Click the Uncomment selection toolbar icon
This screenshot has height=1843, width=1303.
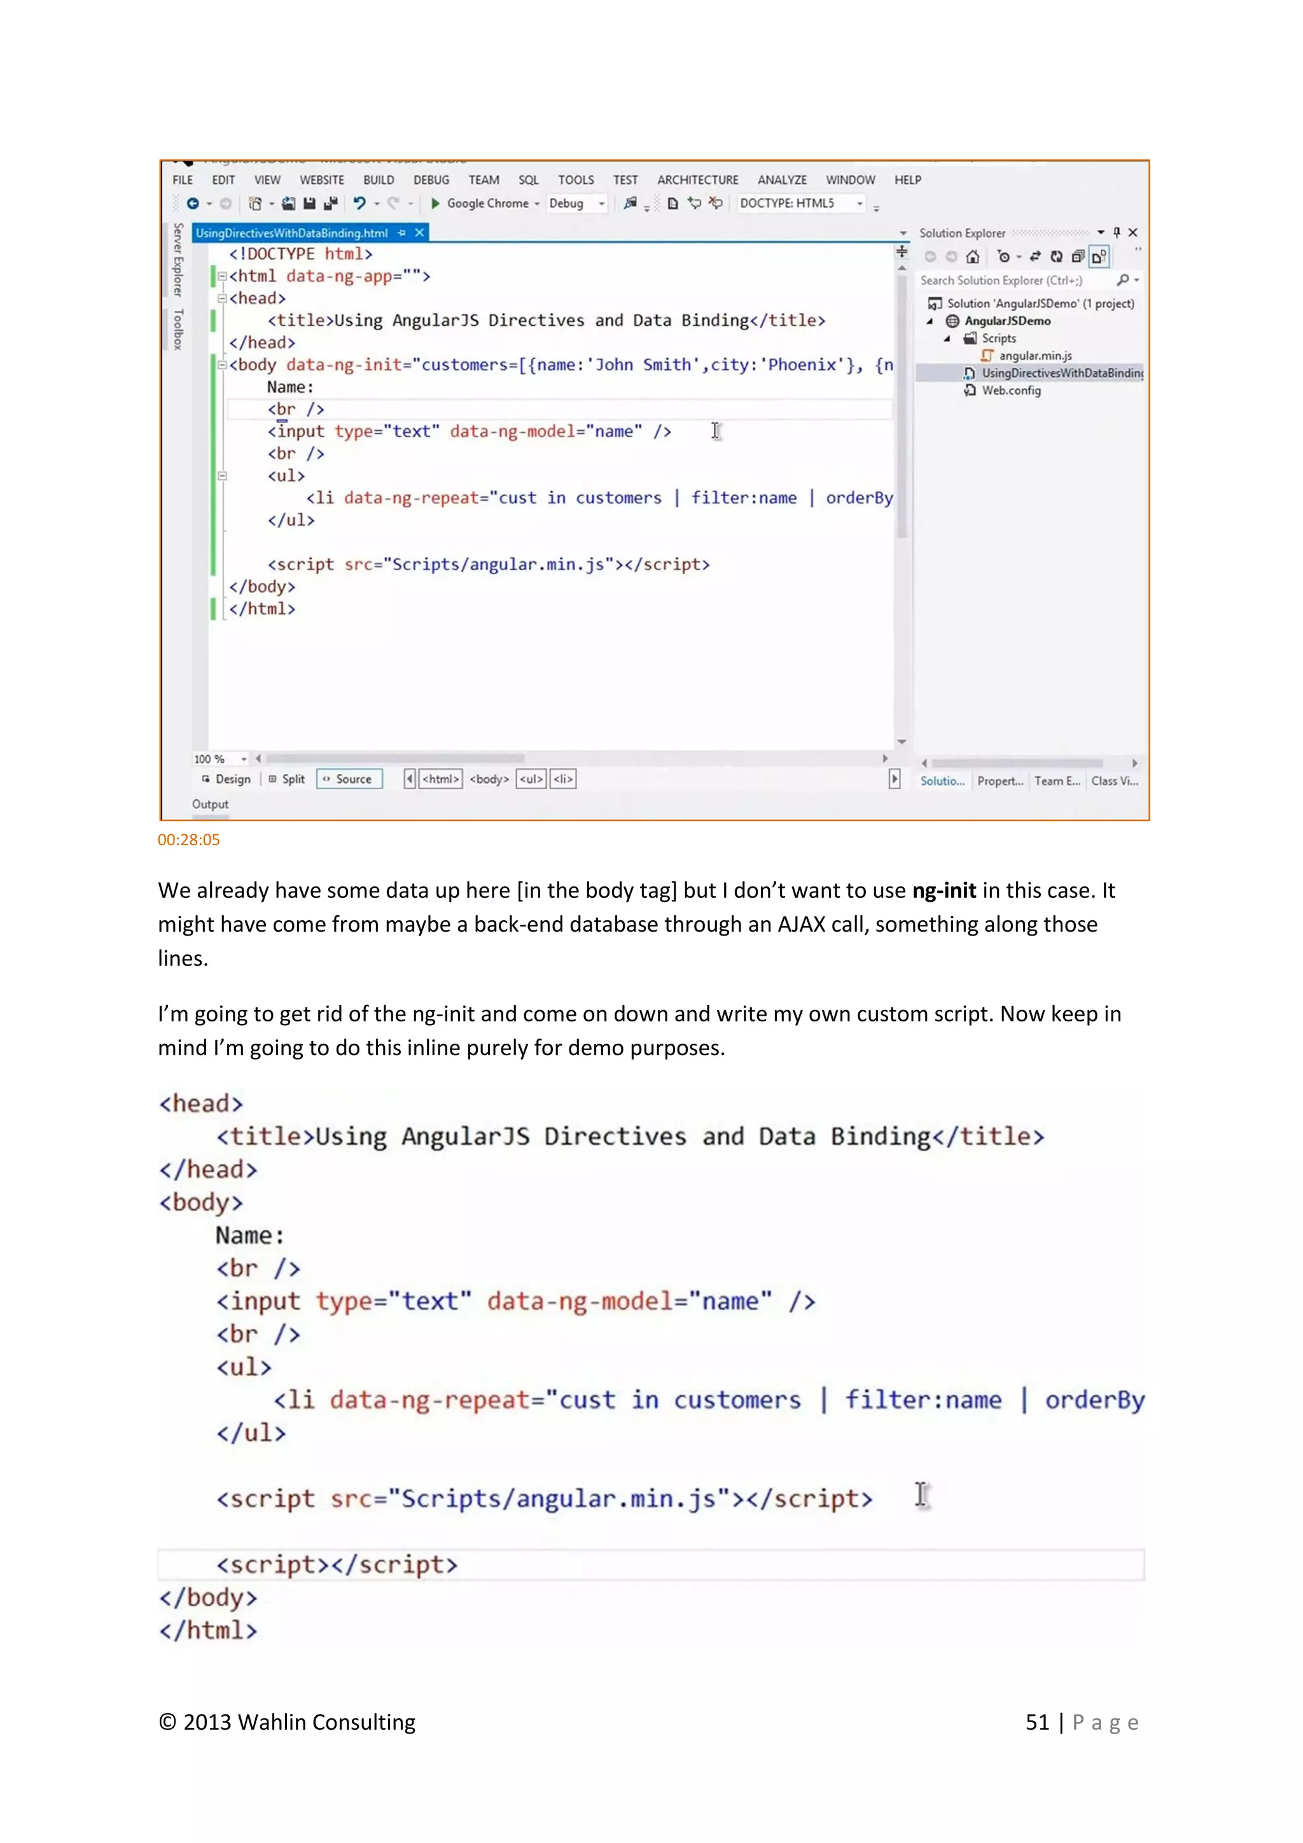point(715,204)
